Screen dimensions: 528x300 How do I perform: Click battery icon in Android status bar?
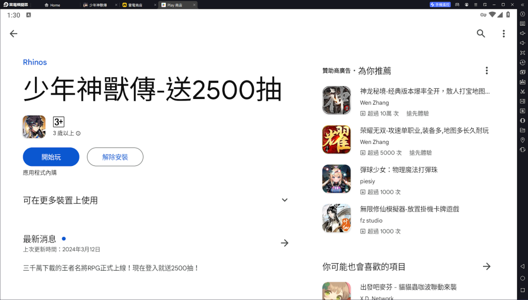point(508,14)
